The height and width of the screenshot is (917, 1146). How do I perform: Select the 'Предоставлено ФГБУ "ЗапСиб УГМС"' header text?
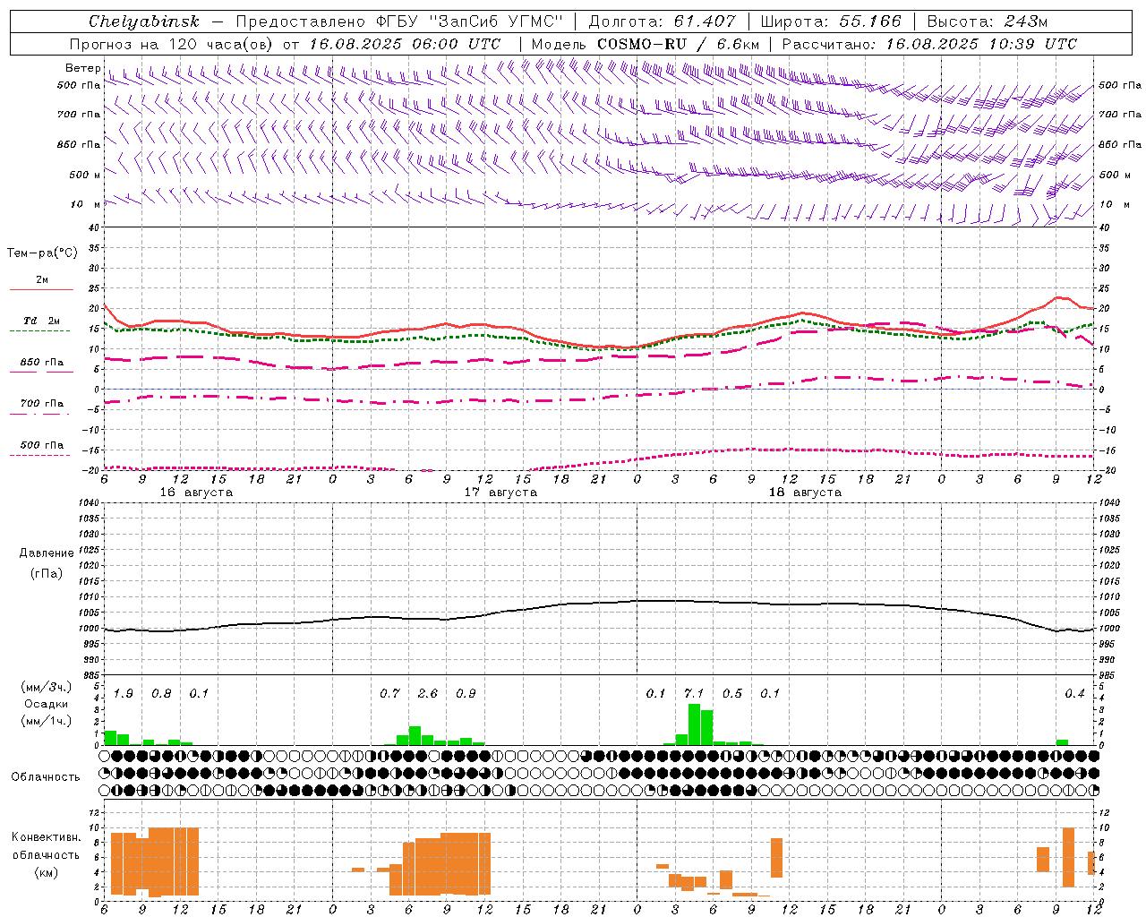398,21
